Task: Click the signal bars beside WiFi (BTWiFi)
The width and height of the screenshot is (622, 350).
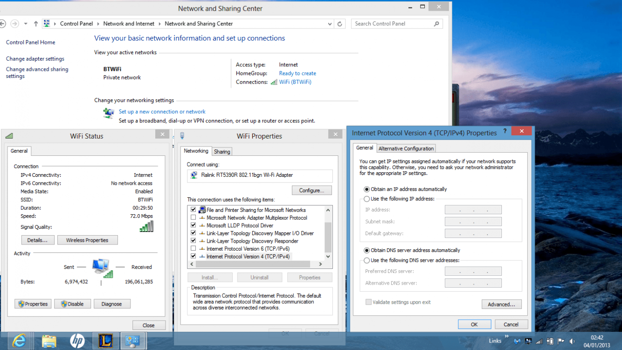Action: coord(274,82)
